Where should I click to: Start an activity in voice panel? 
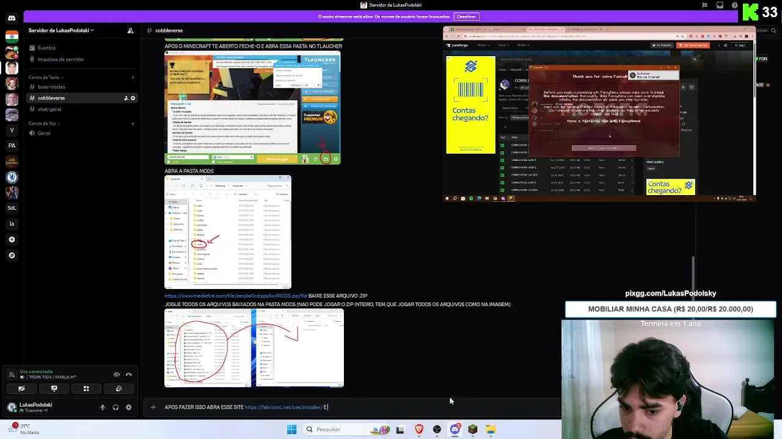pyautogui.click(x=86, y=388)
